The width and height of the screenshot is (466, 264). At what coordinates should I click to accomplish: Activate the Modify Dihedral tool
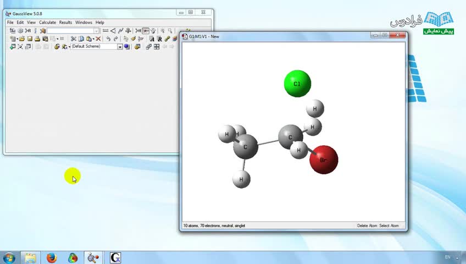click(121, 31)
